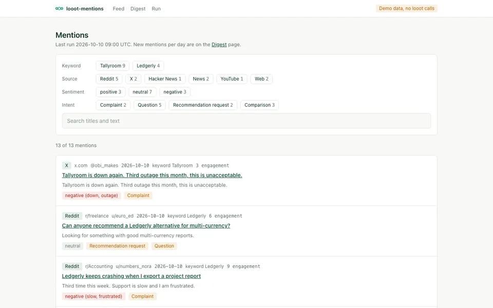Click the x.com source label
This screenshot has width=493, height=308.
(x=81, y=165)
